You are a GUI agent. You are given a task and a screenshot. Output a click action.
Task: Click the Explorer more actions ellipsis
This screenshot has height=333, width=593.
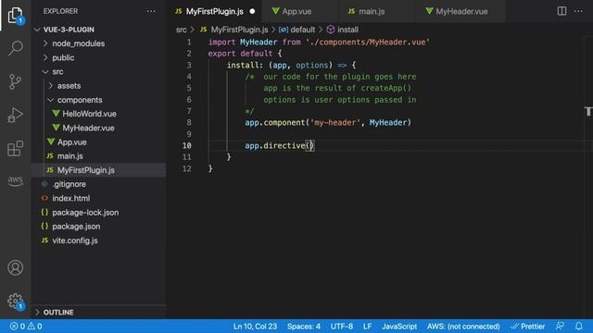point(151,11)
